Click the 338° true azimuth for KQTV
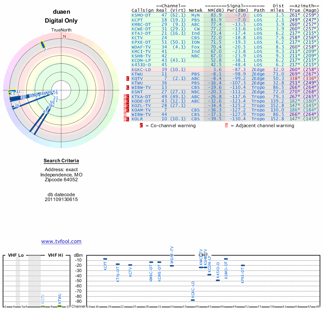This screenshot has width=323, height=310. click(295, 78)
